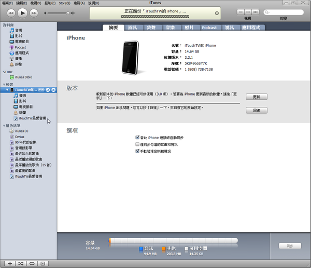Image resolution: width=311 pixels, height=268 pixels.
Task: Click the Next track fast-forward button
Action: [34, 13]
